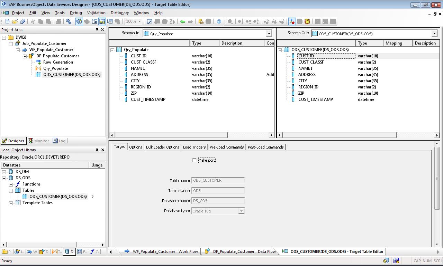Viewport: 443px width, 266px height.
Task: Open the Schema In dropdown
Action: [269, 34]
